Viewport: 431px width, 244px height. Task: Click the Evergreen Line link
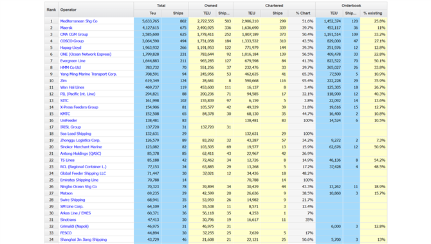tap(73, 60)
